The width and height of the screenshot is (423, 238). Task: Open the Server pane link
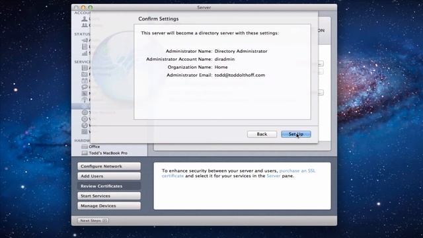coord(273,176)
